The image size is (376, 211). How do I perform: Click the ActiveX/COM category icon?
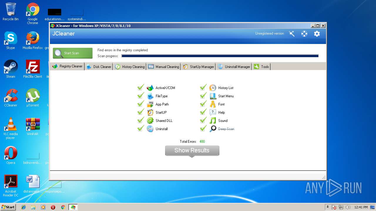[x=150, y=88]
